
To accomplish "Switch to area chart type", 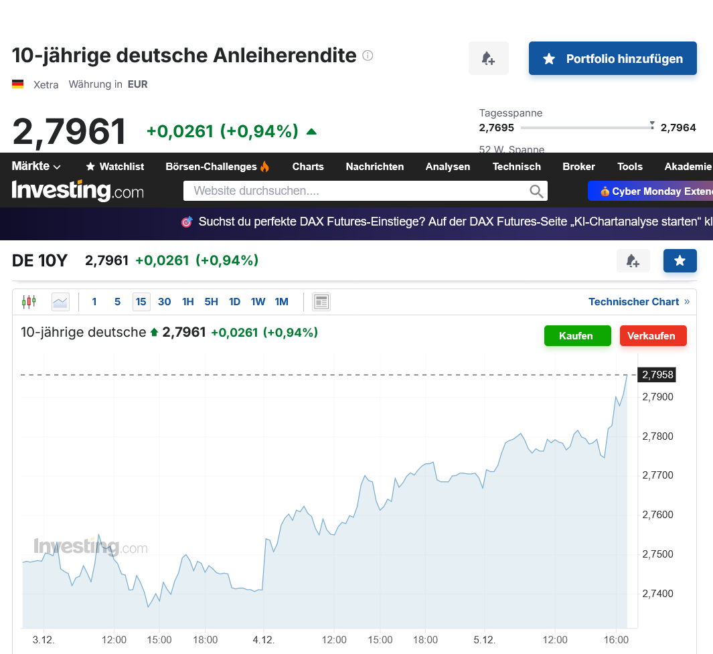I will (x=60, y=302).
